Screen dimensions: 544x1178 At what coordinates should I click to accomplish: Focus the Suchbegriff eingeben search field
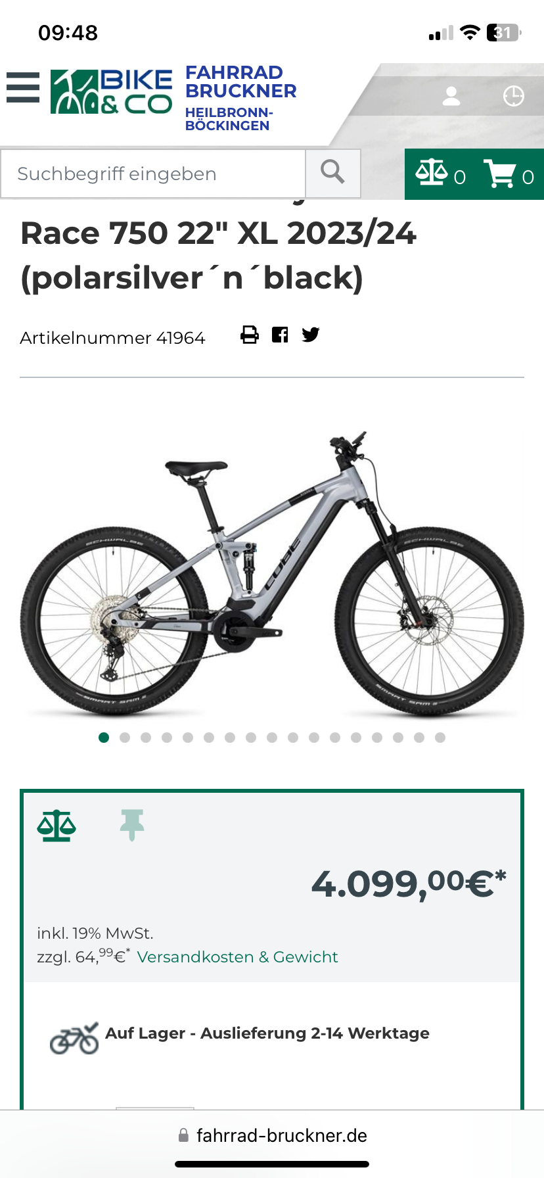[x=153, y=174]
